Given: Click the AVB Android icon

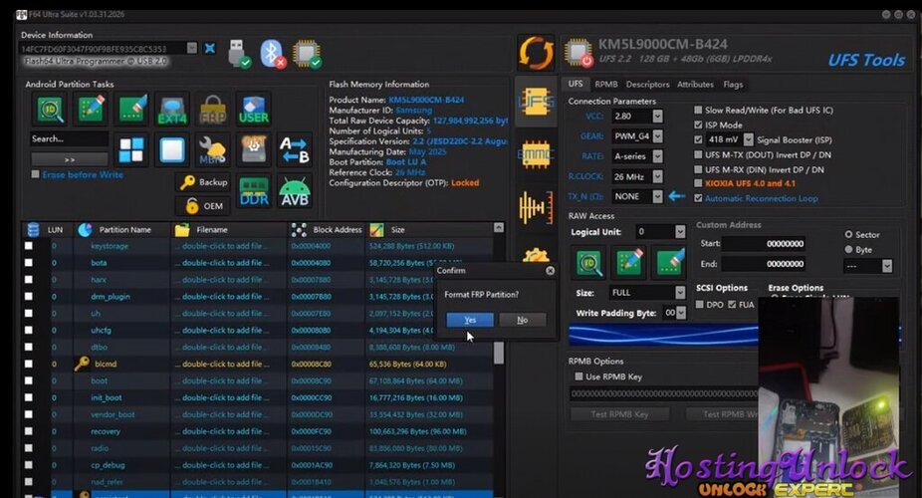Looking at the screenshot, I should [x=295, y=191].
